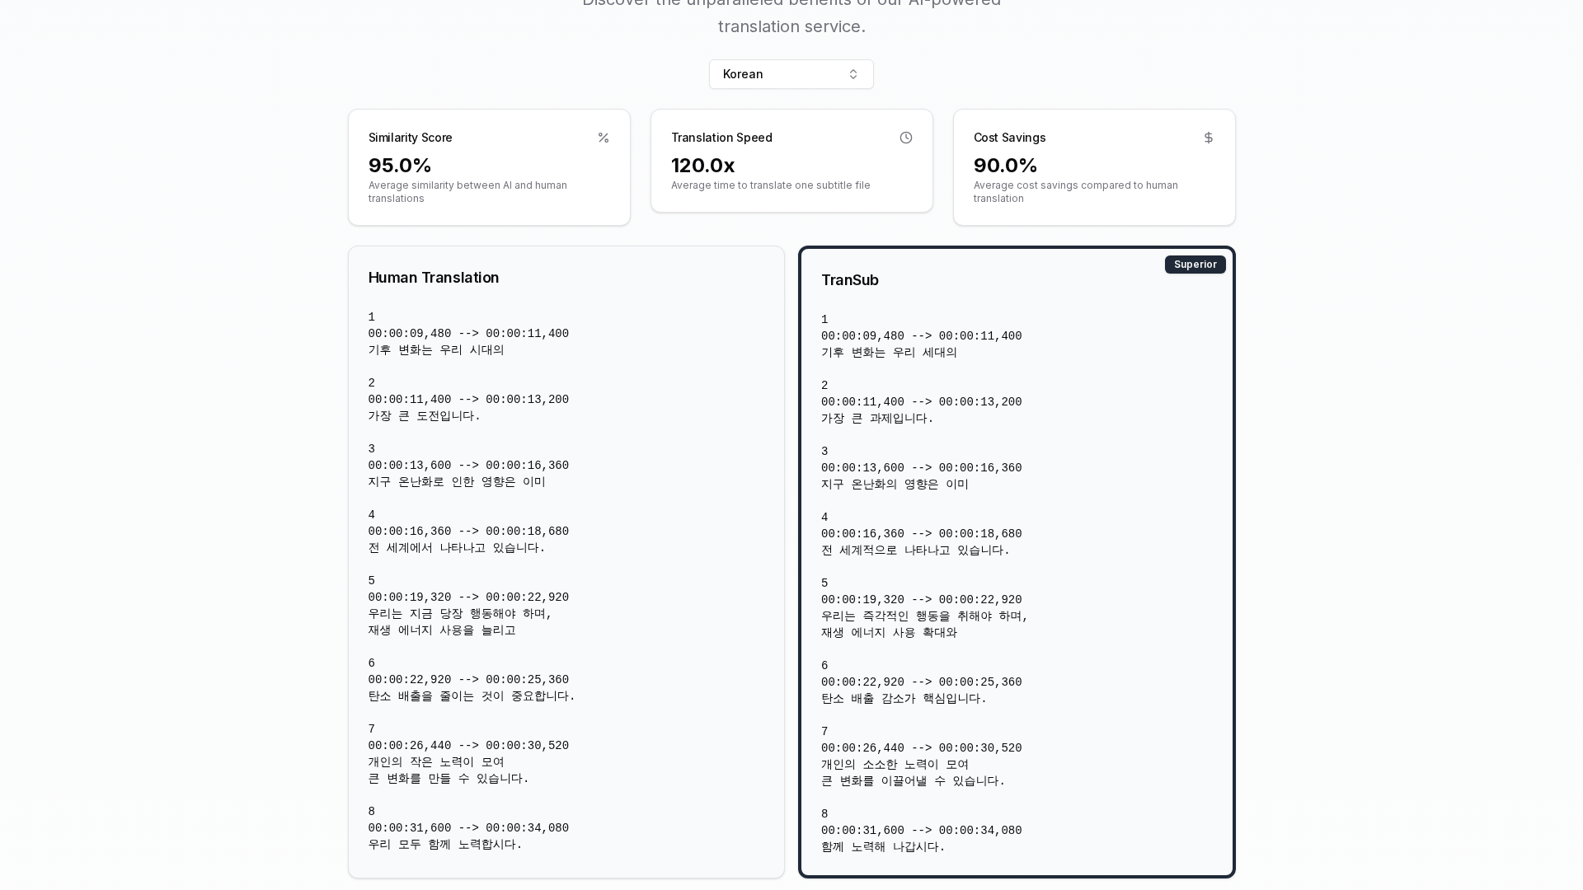Click TranSub subtitle line '가장 큰 과제입니다.'

(877, 419)
